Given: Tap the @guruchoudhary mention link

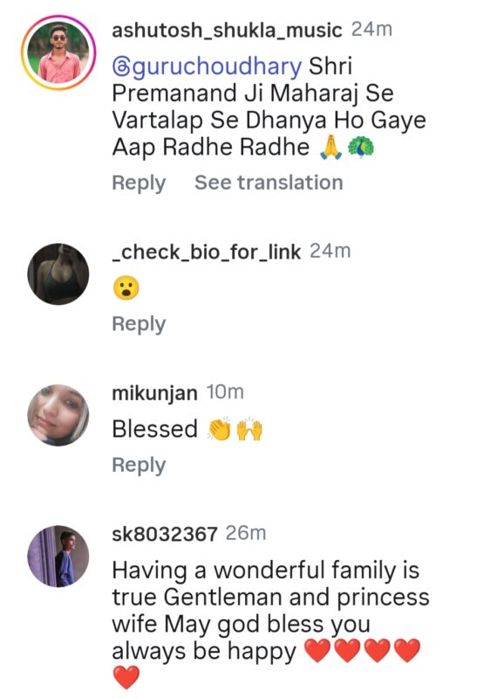Looking at the screenshot, I should 207,66.
